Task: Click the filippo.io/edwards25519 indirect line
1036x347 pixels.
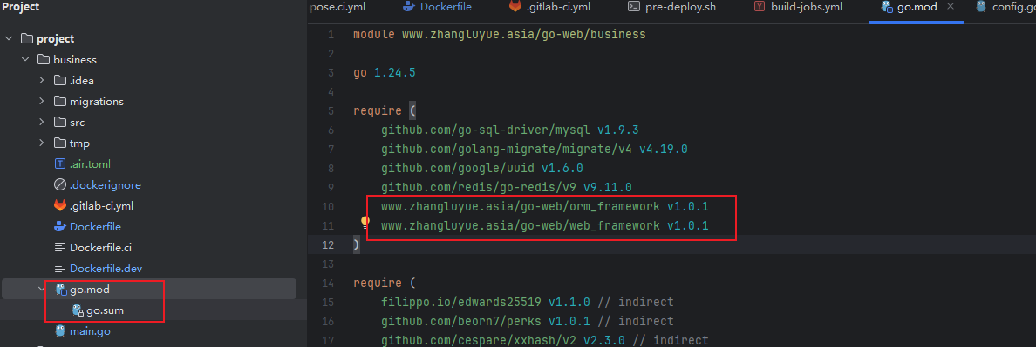Action: coord(528,303)
